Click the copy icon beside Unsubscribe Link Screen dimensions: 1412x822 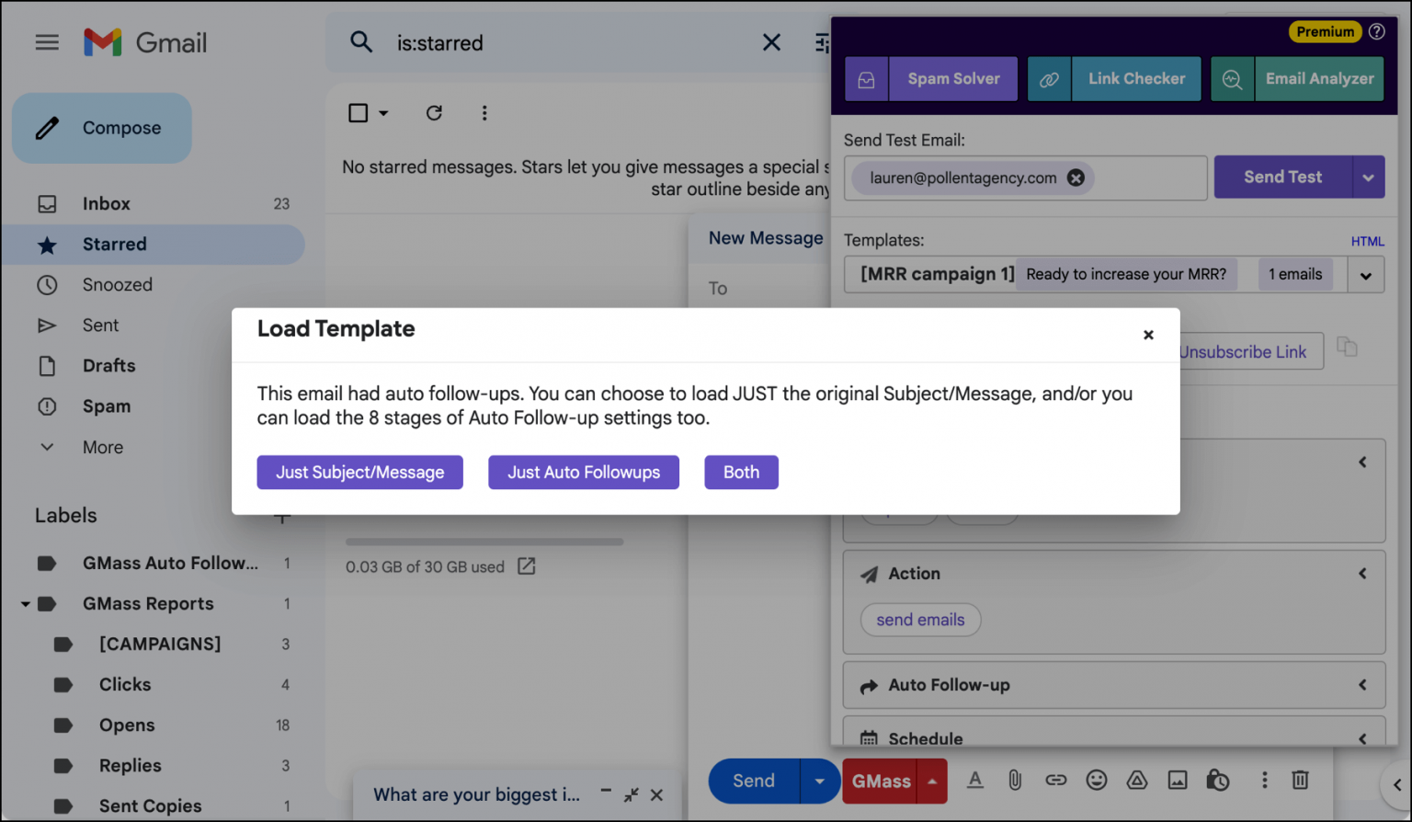1348,348
